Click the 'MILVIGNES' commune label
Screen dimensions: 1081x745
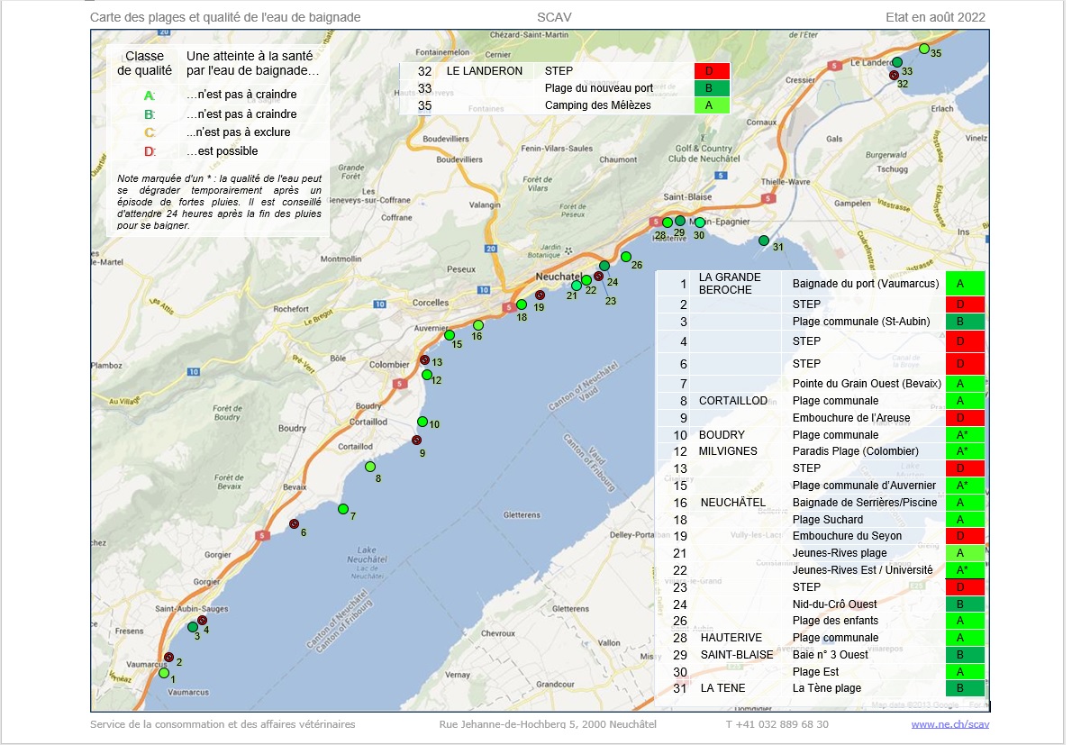click(x=728, y=451)
